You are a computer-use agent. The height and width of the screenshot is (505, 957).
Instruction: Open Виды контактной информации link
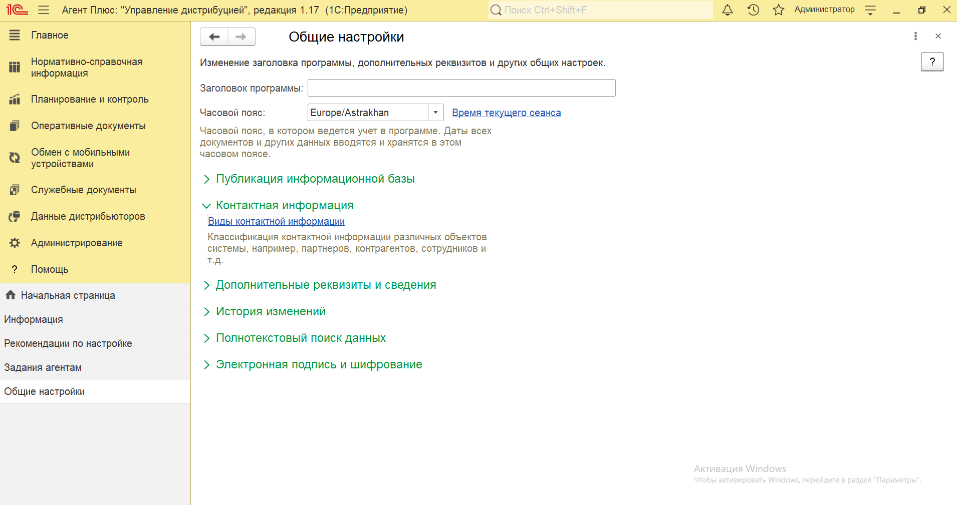tap(276, 221)
